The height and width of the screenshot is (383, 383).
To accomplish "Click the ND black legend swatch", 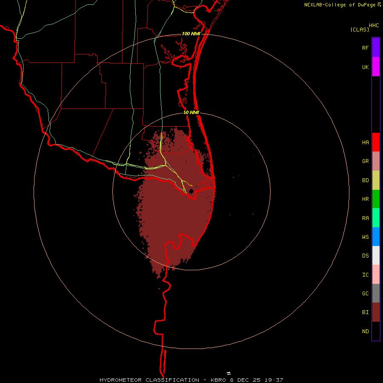I will [x=376, y=331].
